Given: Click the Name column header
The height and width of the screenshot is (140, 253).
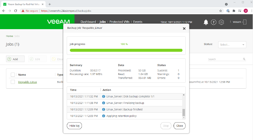Looking at the screenshot, I should (22, 75).
